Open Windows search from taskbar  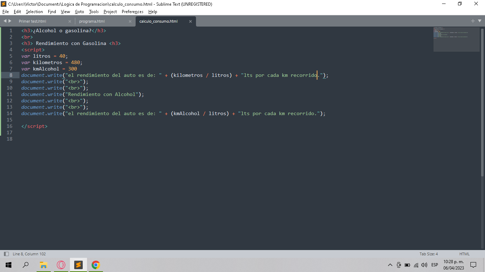pyautogui.click(x=26, y=265)
